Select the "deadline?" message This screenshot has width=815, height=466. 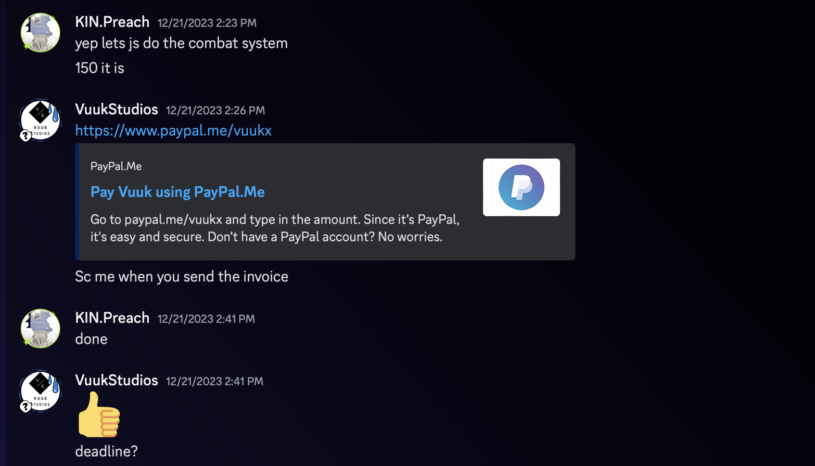coord(106,452)
